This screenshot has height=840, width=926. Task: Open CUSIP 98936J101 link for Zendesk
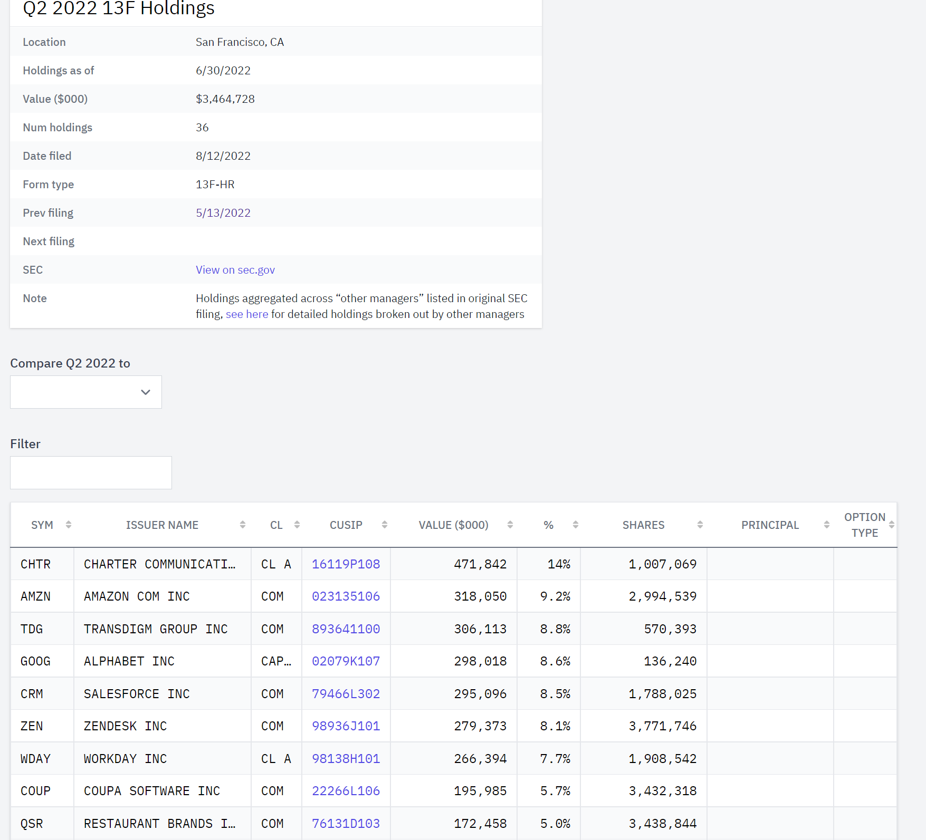click(346, 726)
